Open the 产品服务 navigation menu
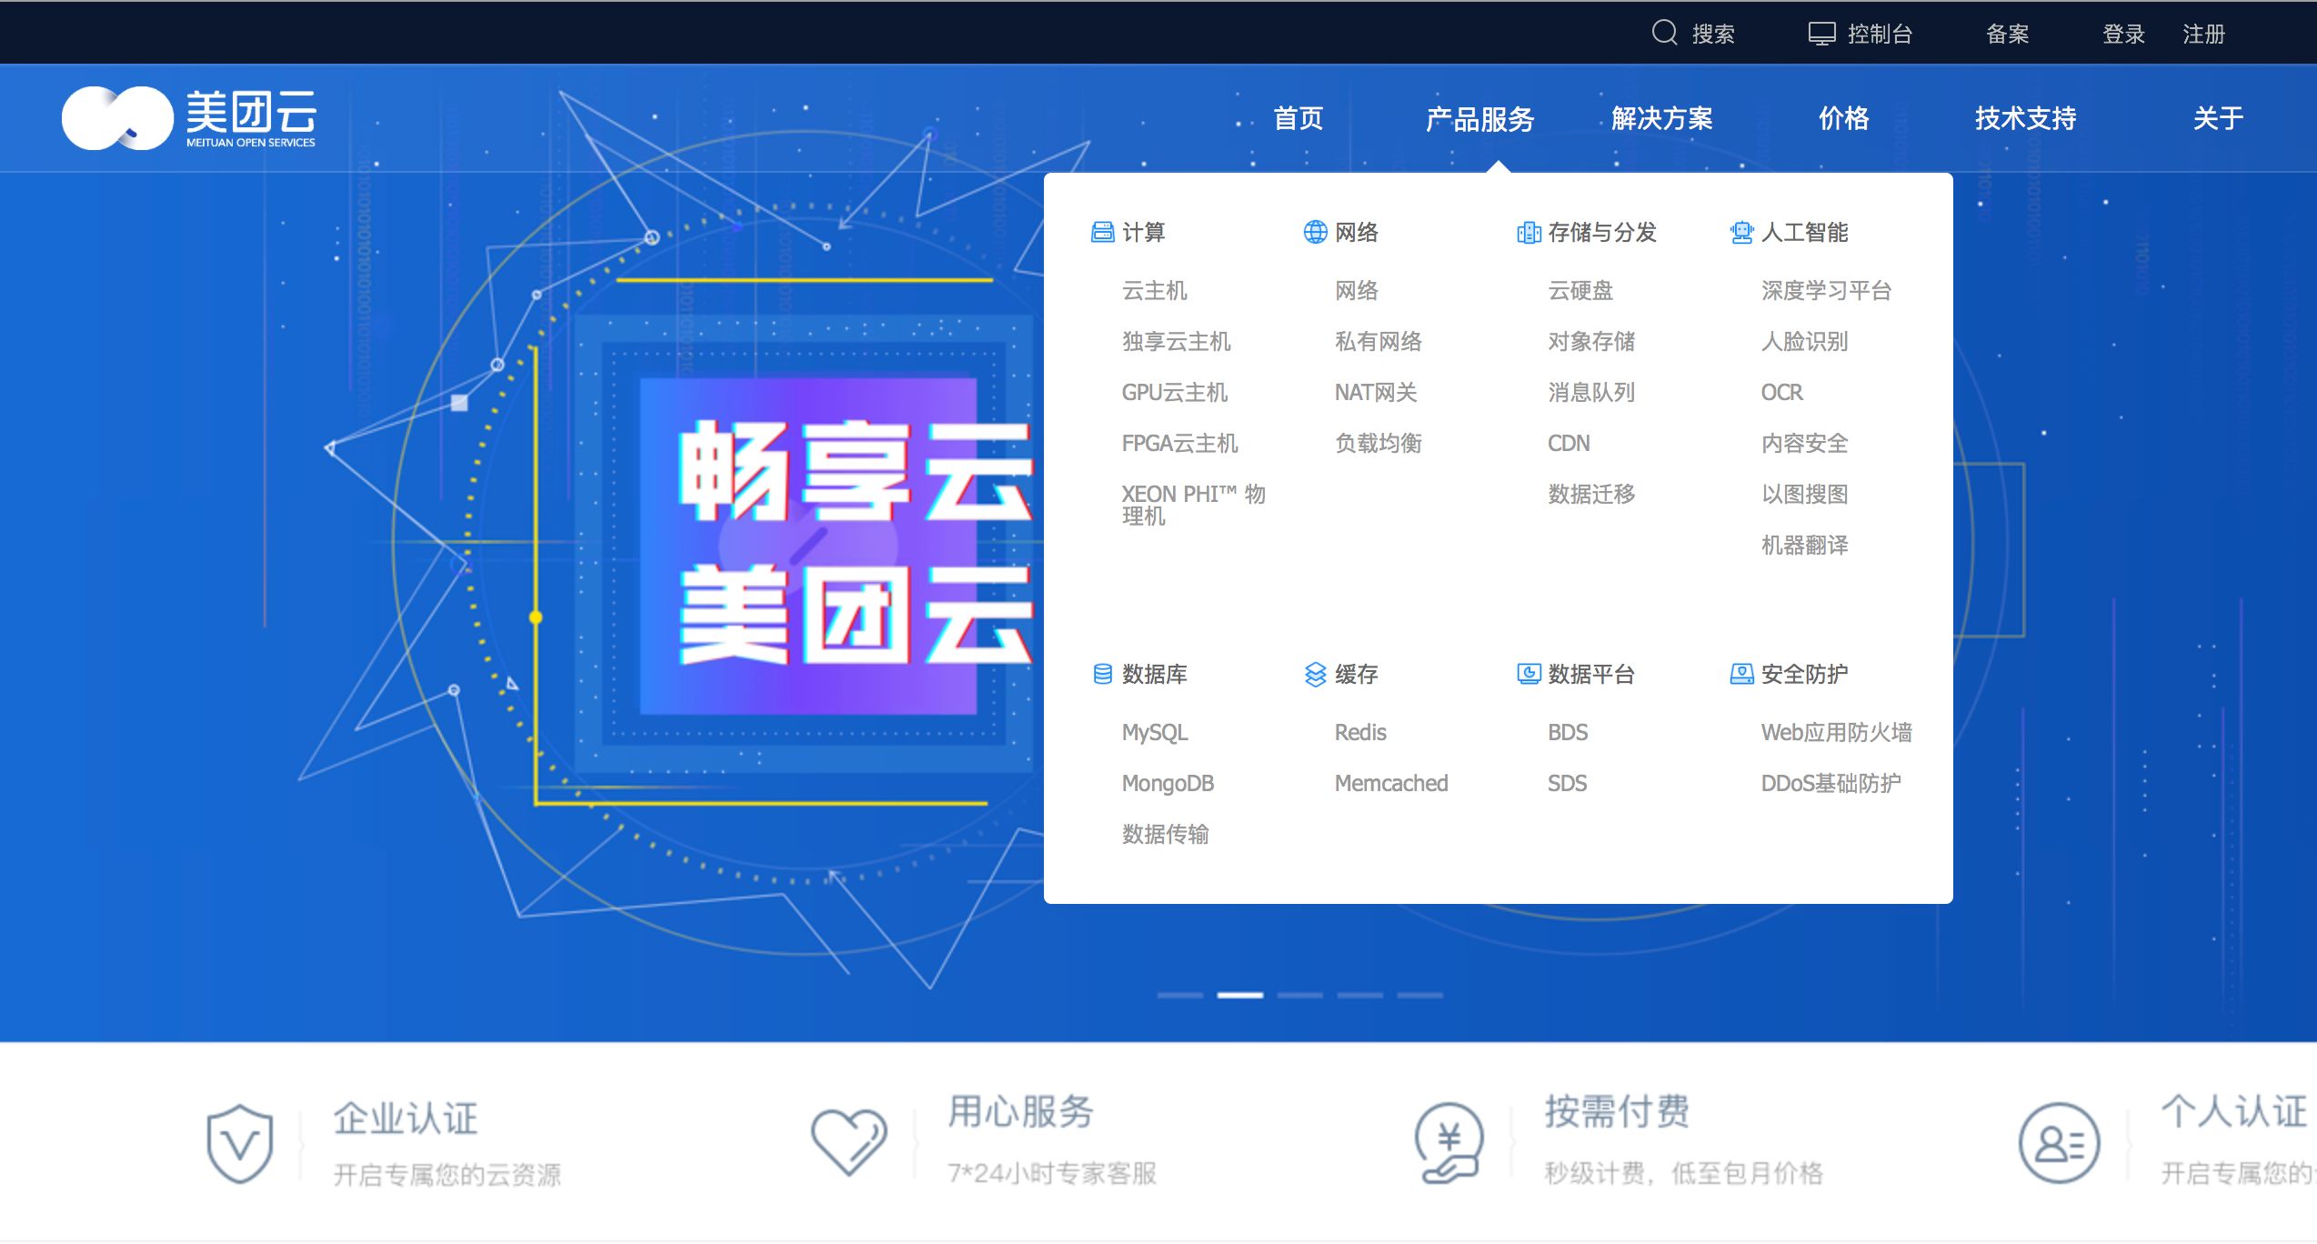The height and width of the screenshot is (1244, 2317). pyautogui.click(x=1479, y=118)
